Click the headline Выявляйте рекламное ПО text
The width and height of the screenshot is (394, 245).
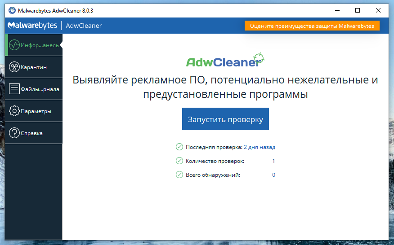tap(225, 87)
